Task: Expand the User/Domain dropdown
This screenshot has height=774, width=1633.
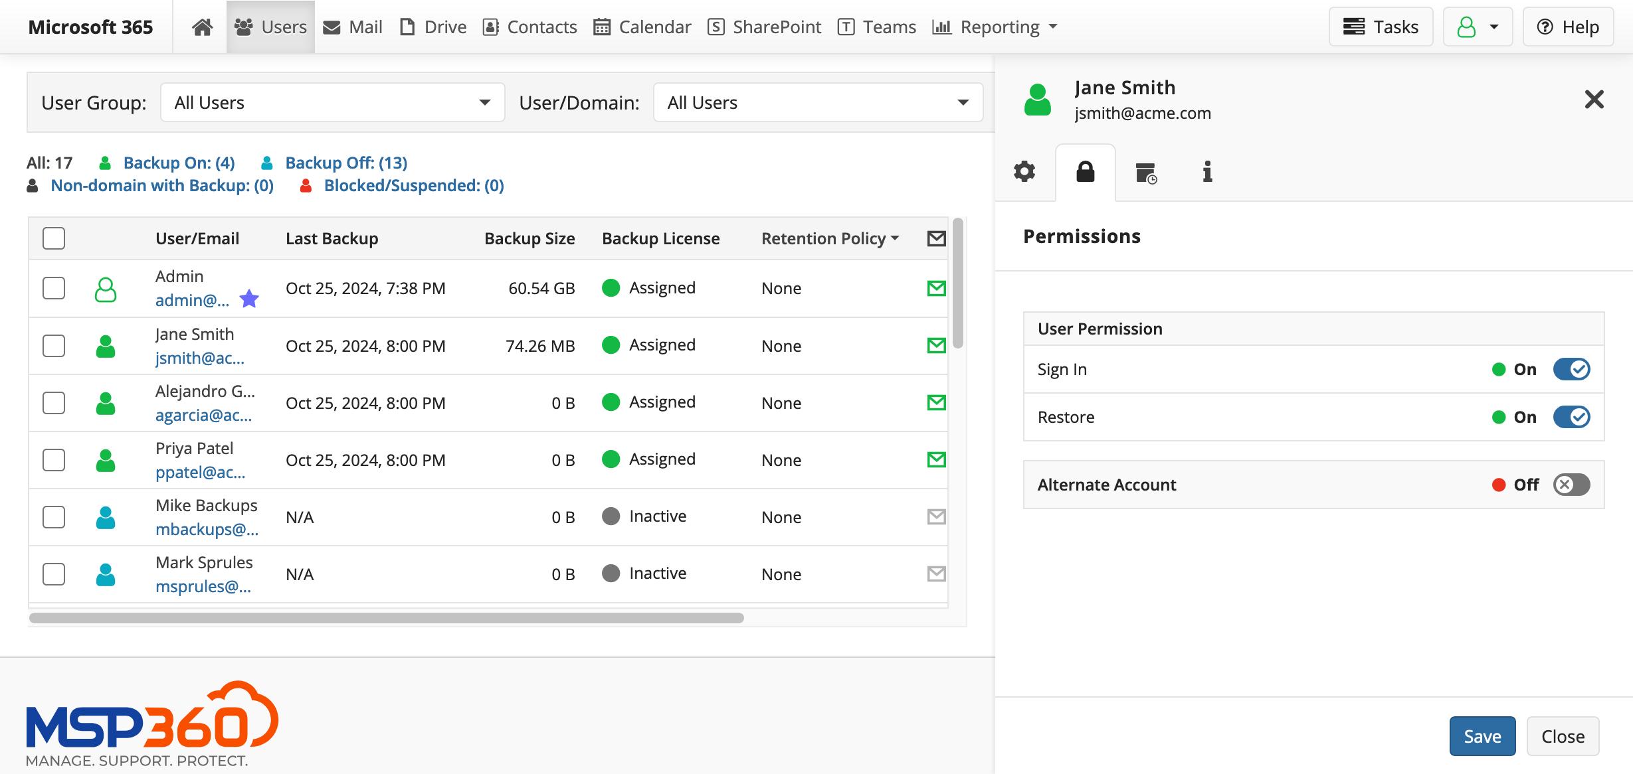Action: click(x=962, y=102)
